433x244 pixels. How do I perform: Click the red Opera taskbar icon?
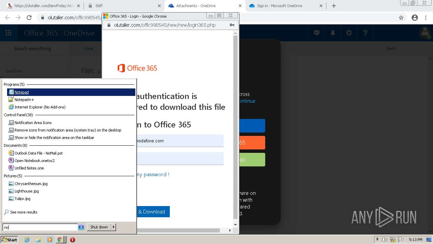point(72,240)
